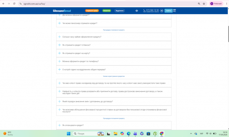Screen dimensions: 229x137
Task: Open Microsoft Store from taskbar
Action: click(148, 133)
